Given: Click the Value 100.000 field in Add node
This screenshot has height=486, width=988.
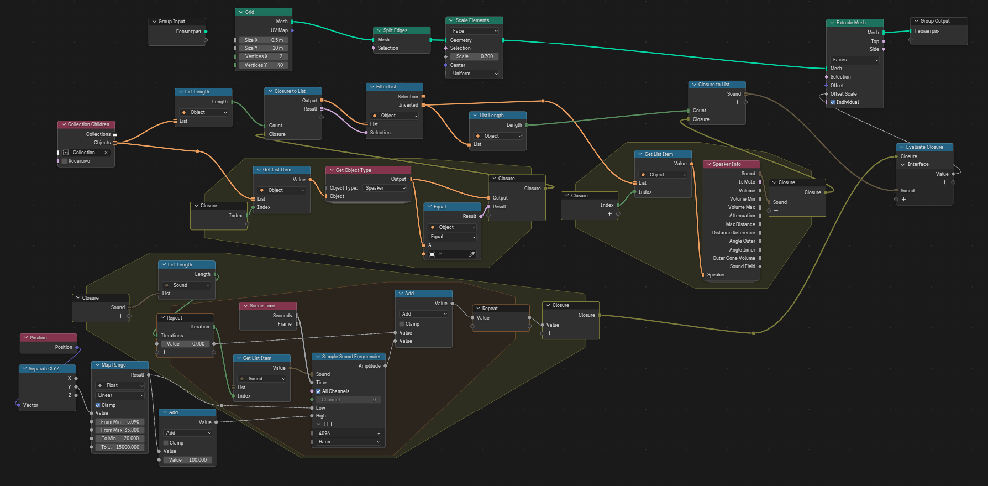Looking at the screenshot, I should (x=188, y=460).
